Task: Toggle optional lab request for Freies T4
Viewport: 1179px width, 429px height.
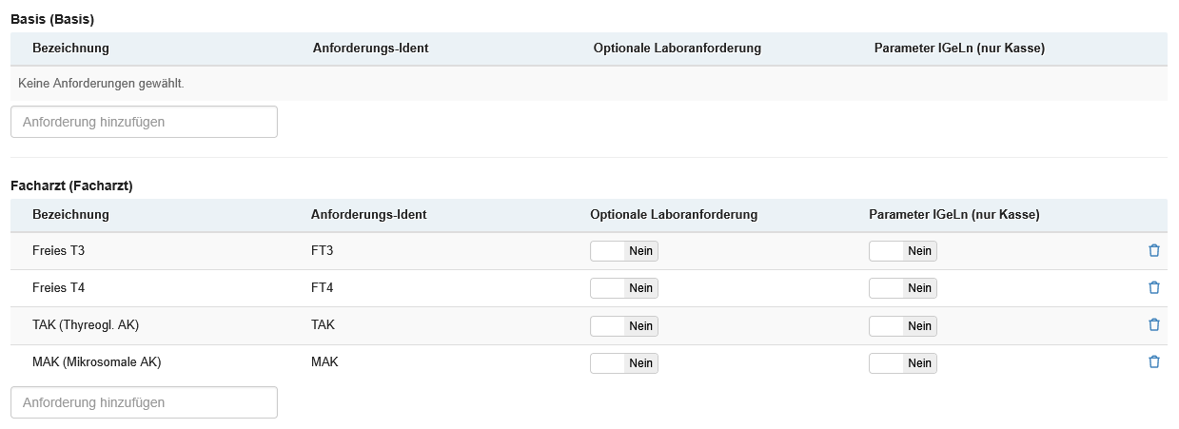Action: 624,288
